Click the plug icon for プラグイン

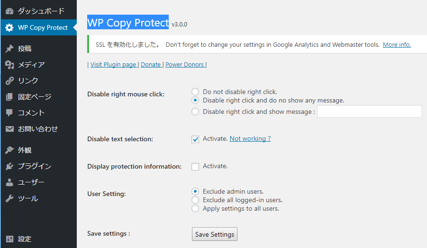9,166
